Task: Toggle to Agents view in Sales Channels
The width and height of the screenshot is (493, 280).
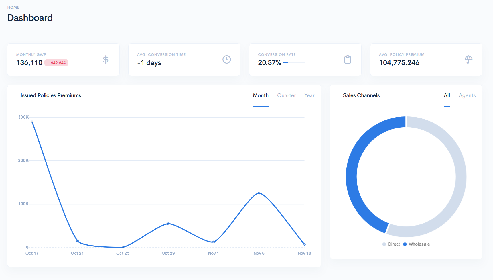Action: (x=467, y=95)
